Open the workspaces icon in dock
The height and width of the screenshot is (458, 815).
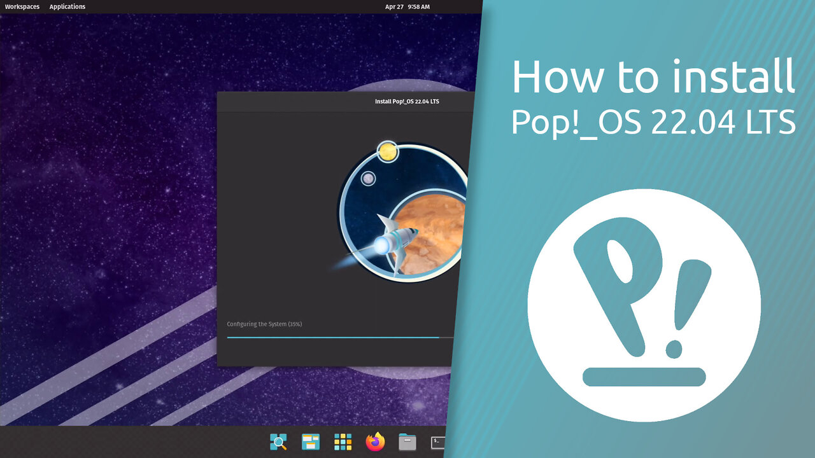tap(311, 441)
